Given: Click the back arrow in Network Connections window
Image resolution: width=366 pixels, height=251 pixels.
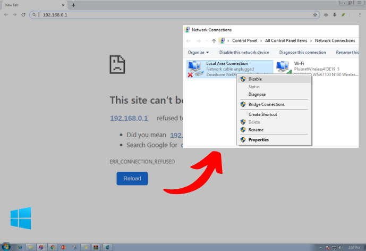Looking at the screenshot, I should (x=189, y=41).
